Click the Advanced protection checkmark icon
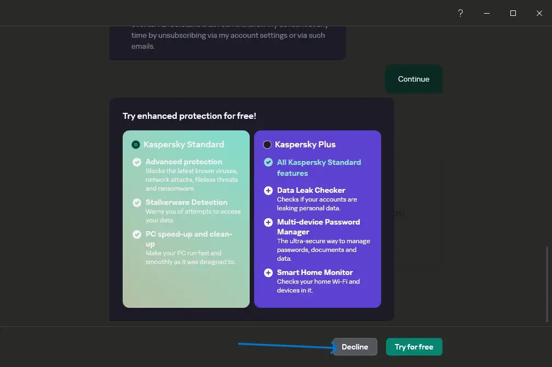 point(137,162)
